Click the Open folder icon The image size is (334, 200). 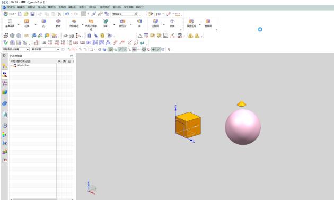click(x=26, y=14)
